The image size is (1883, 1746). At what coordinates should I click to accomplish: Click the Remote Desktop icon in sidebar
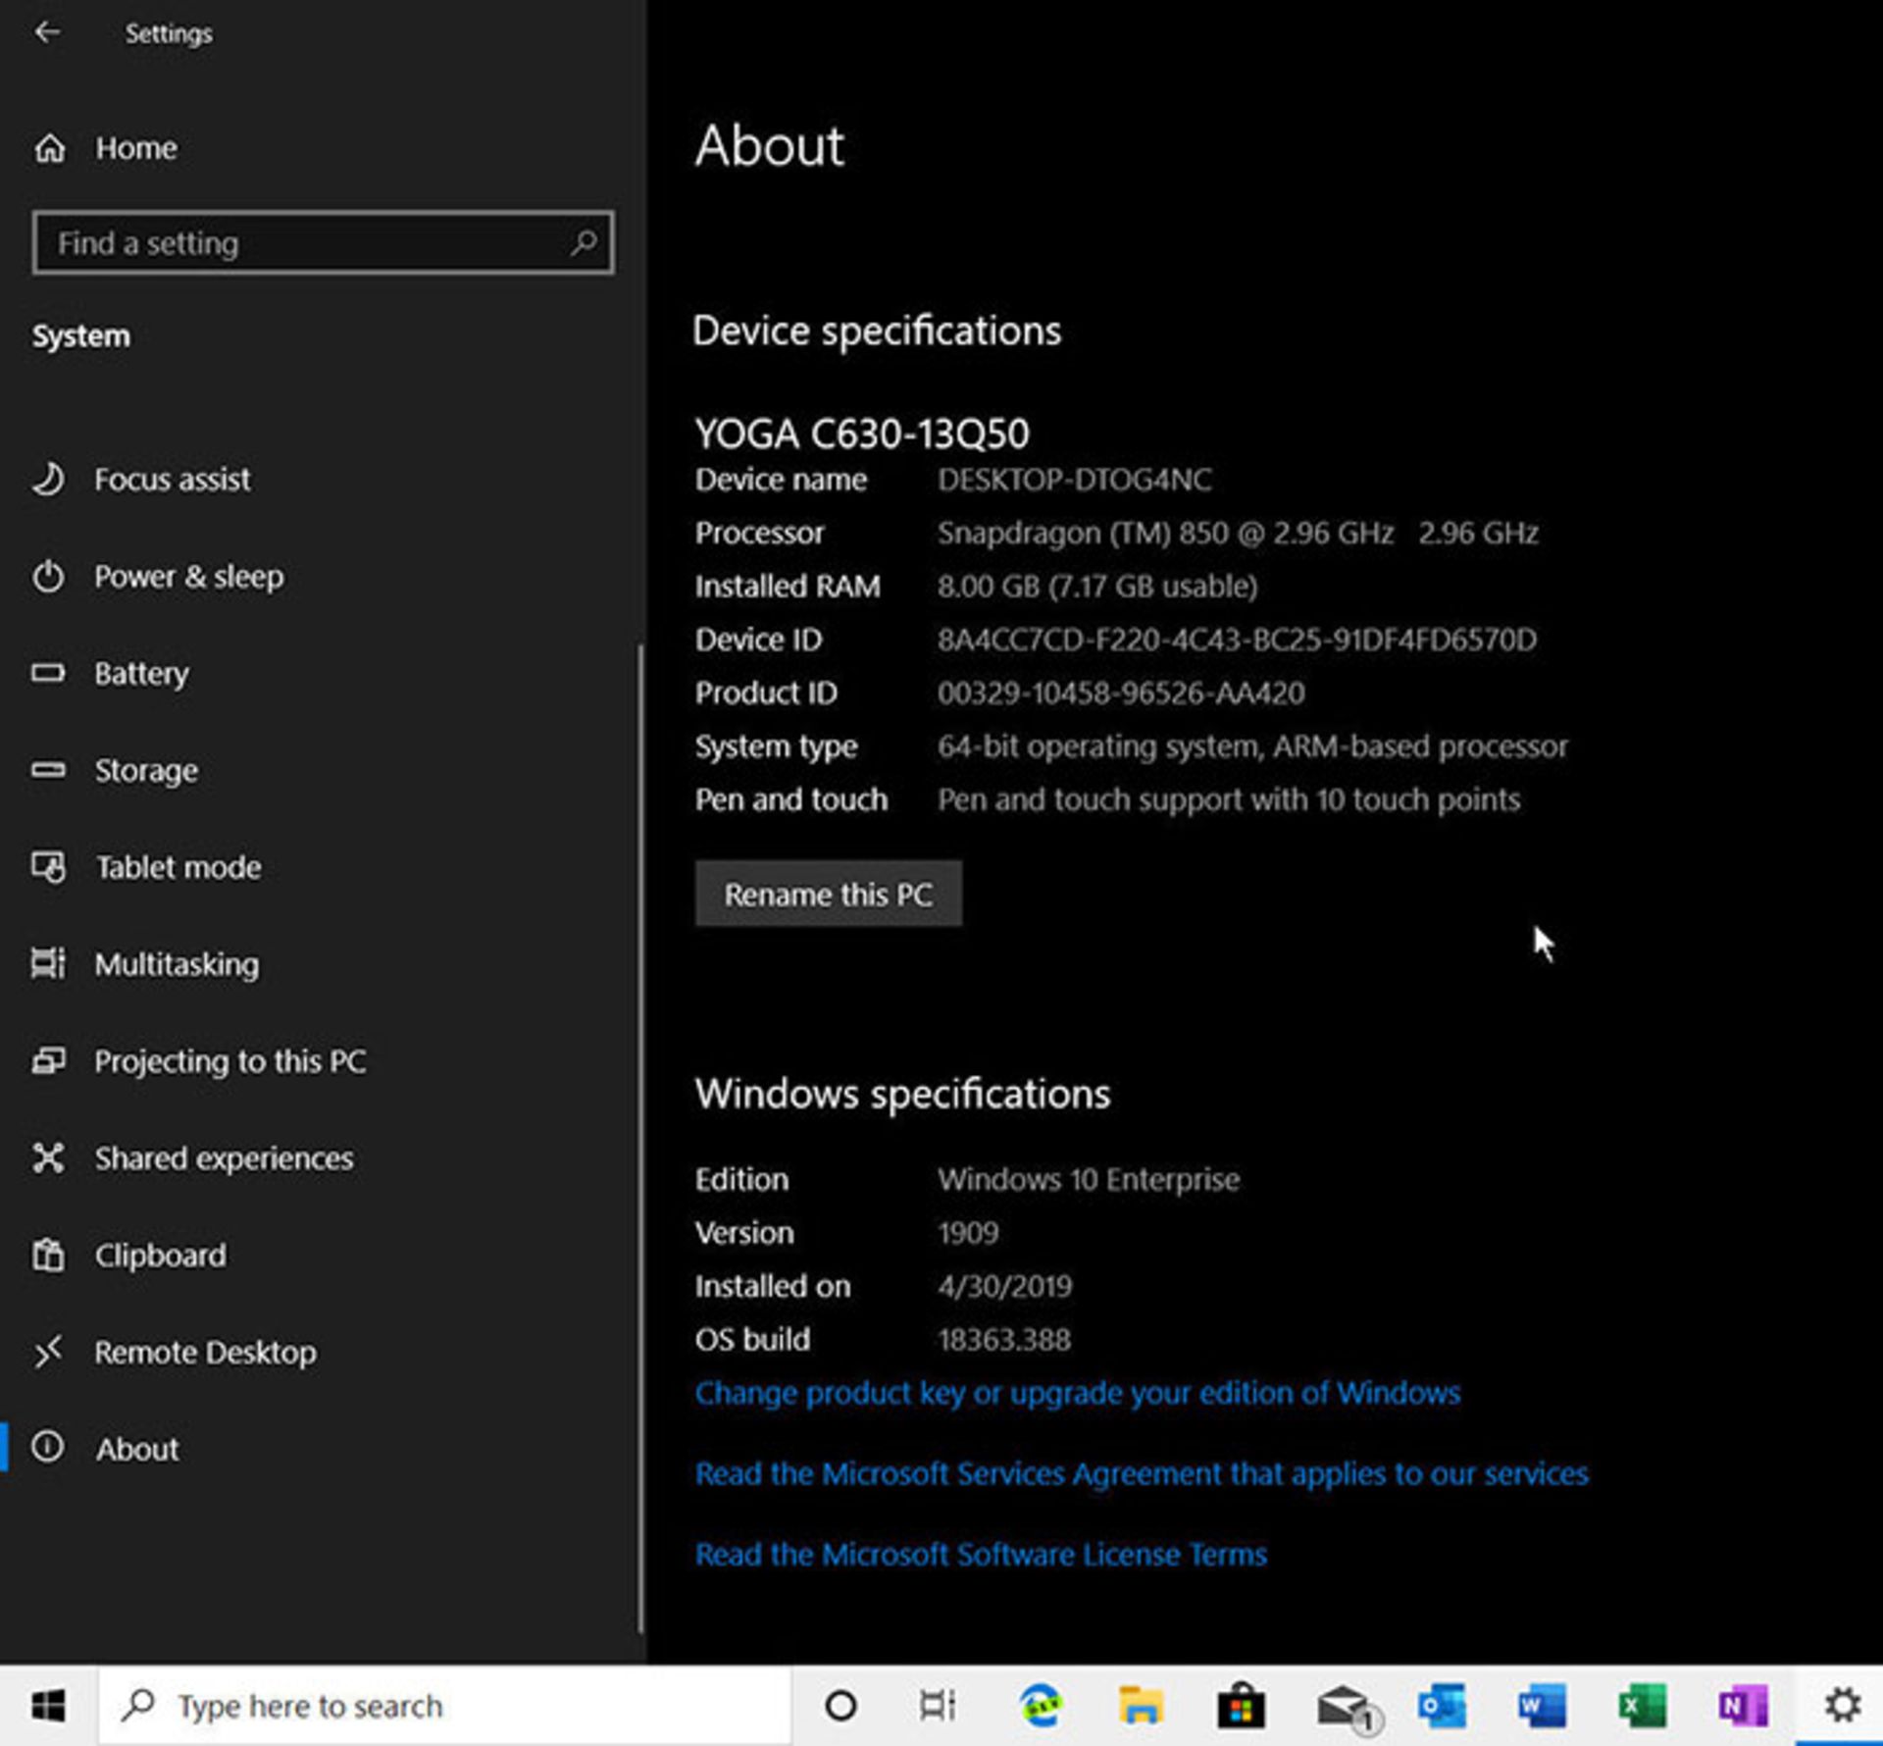51,1351
